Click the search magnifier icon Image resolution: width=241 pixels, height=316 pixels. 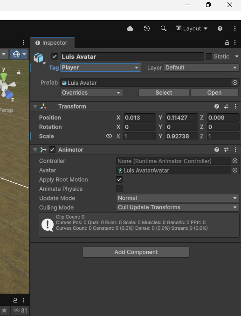[164, 28]
